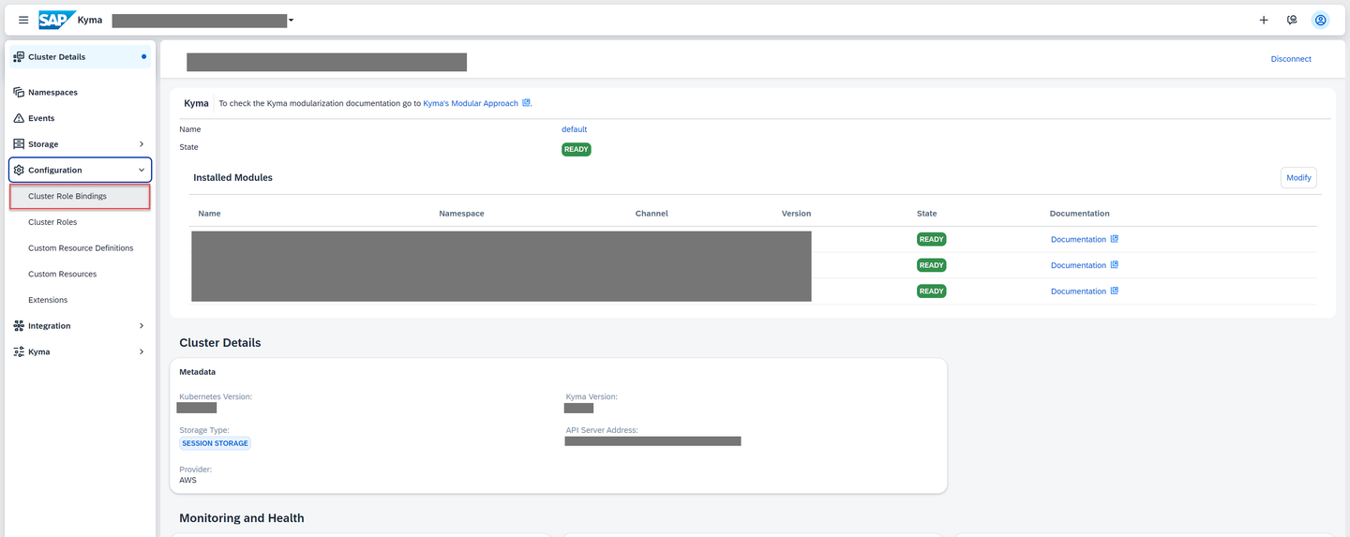1350x537 pixels.
Task: Expand the Integration section chevron
Action: click(142, 326)
